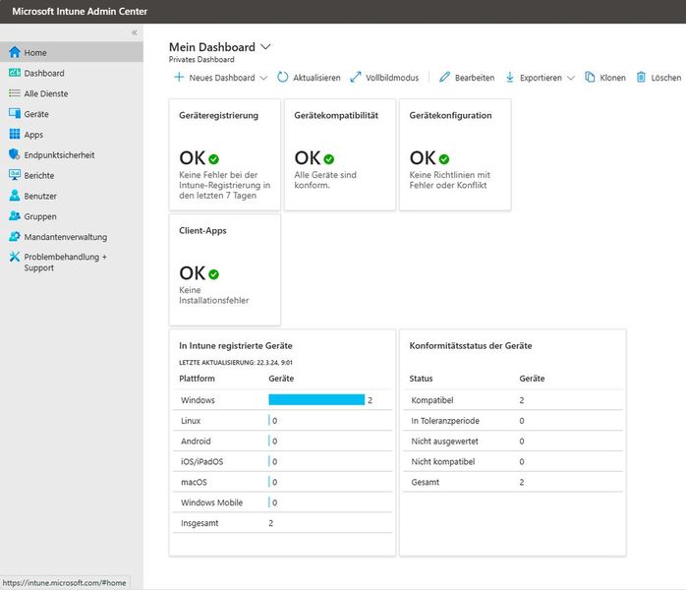This screenshot has height=590, width=686.
Task: Click the Apps grid icon
Action: coord(15,134)
